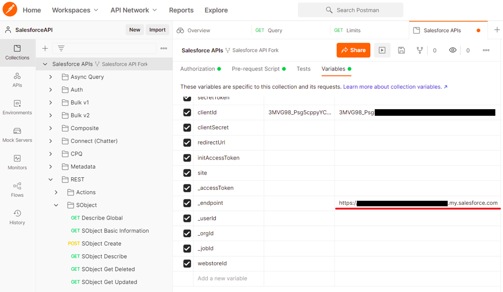503x292 pixels.
Task: Click the plus icon to open new tab
Action: (x=497, y=30)
